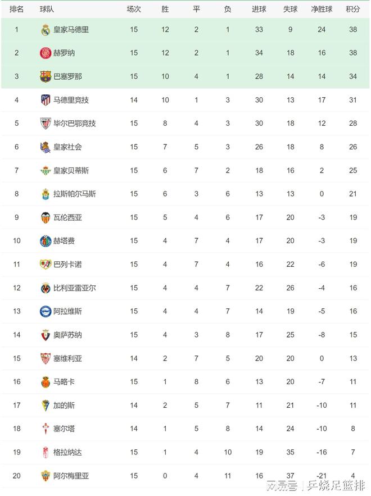This screenshot has height=496, width=371.
Task: Click the Athletic Bilbao crest icon
Action: click(x=46, y=124)
